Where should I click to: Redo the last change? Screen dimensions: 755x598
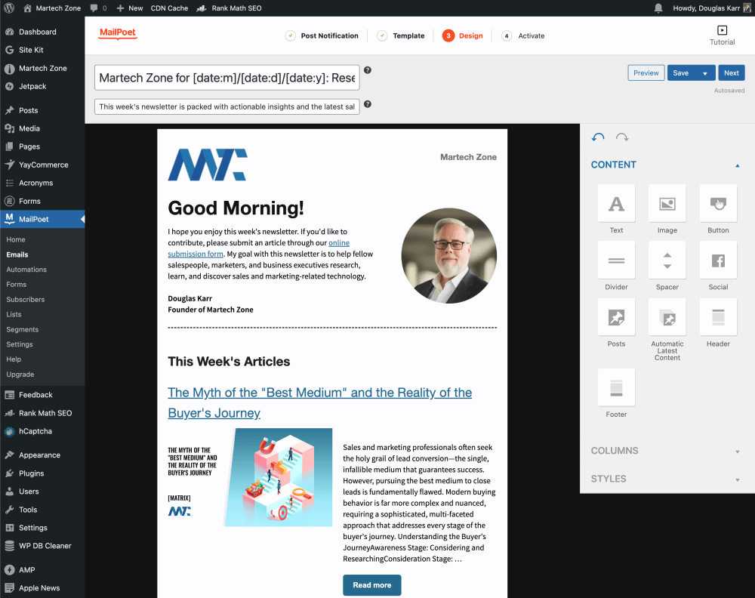click(622, 137)
